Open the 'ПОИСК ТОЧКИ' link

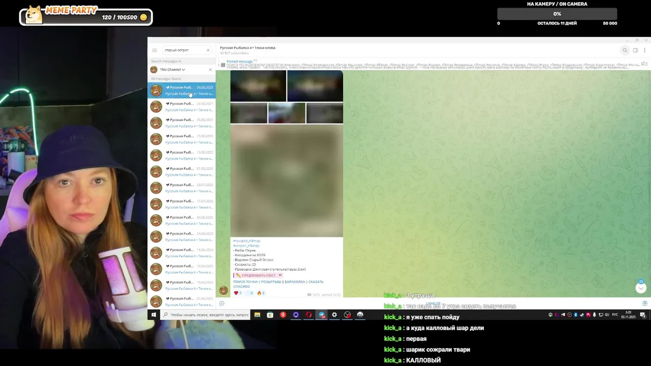245,282
